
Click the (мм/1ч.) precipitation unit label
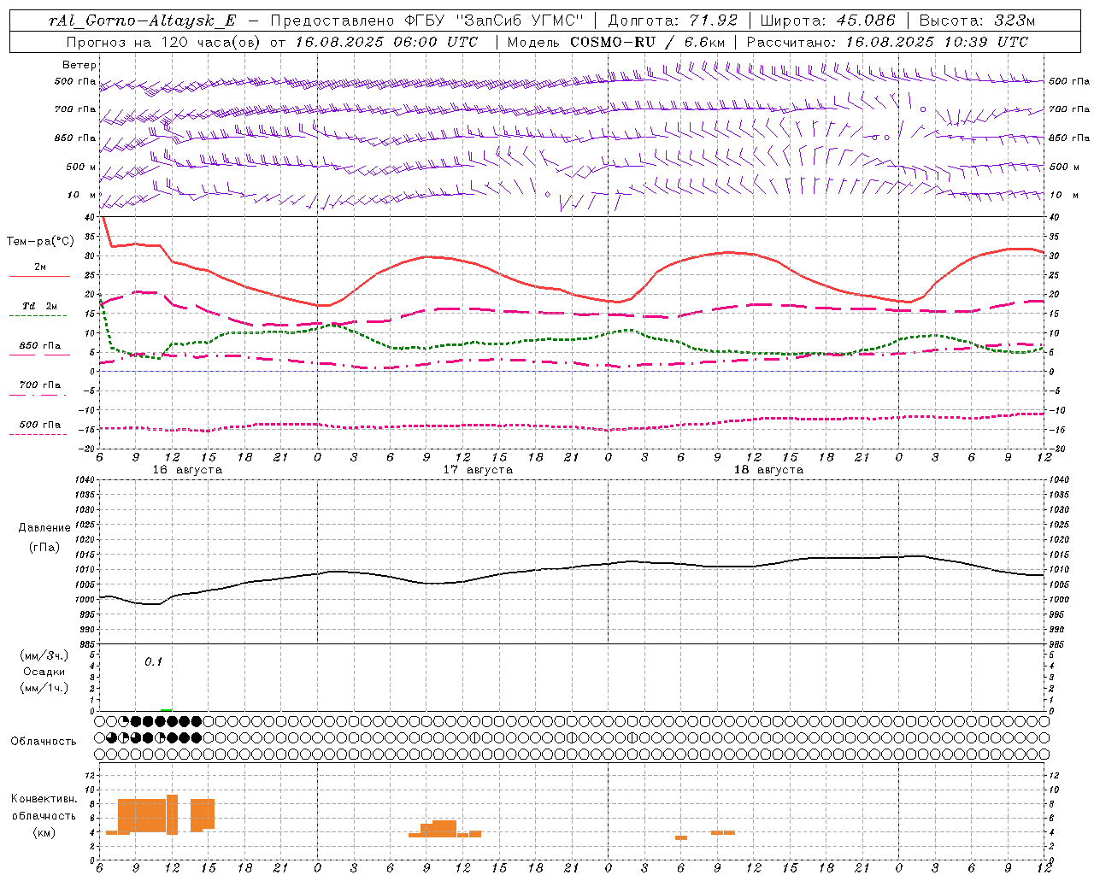point(44,688)
